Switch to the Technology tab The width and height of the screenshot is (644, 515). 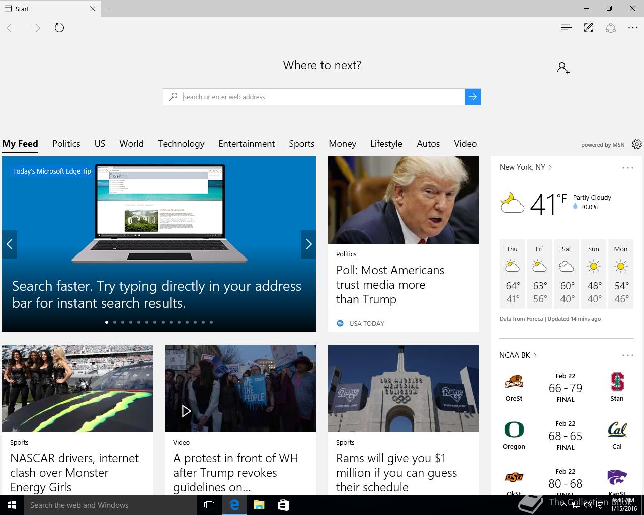pyautogui.click(x=181, y=144)
